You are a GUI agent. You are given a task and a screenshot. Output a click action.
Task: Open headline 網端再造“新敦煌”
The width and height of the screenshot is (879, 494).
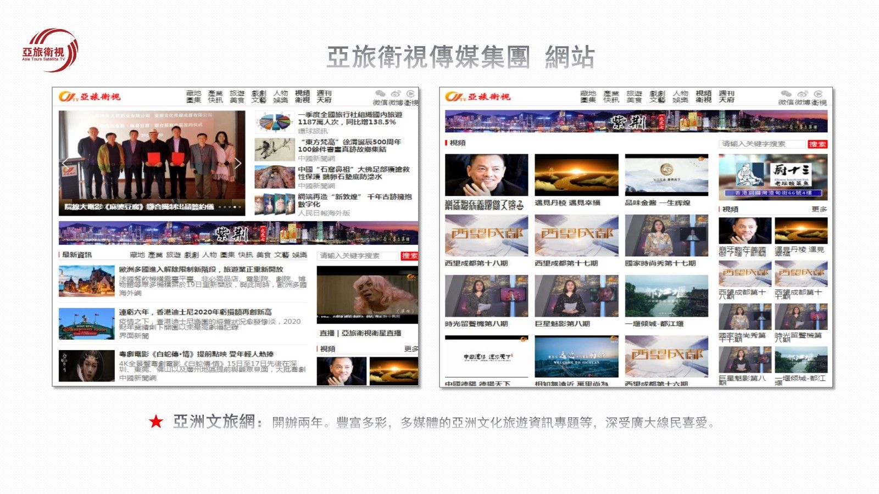(355, 200)
